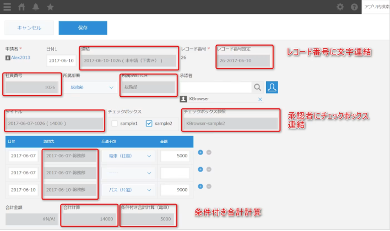This screenshot has width=390, height=231.
Task: Click third row date 2017-06-10 field
Action: click(23, 190)
